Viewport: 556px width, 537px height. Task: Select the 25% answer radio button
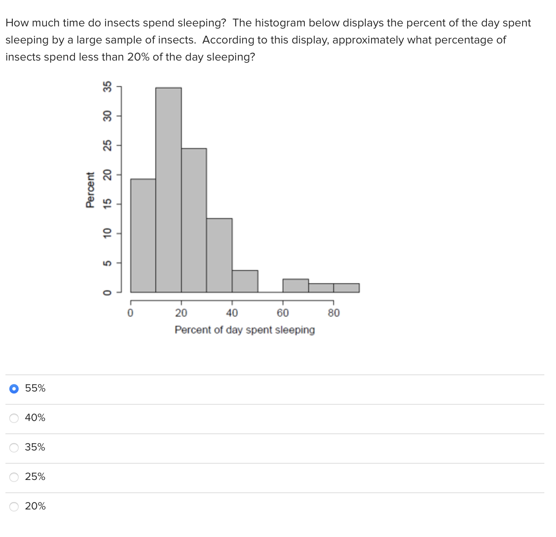[x=14, y=477]
